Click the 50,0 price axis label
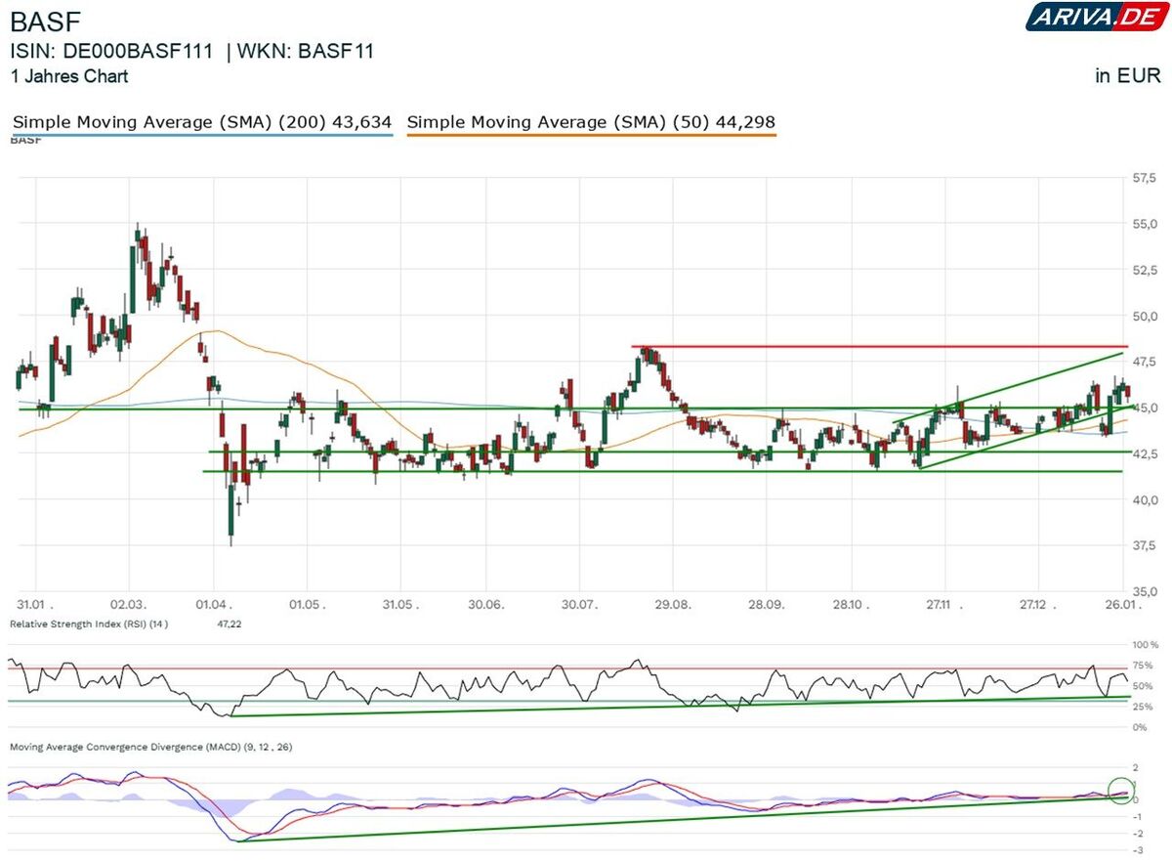This screenshot has width=1172, height=861. tap(1144, 316)
